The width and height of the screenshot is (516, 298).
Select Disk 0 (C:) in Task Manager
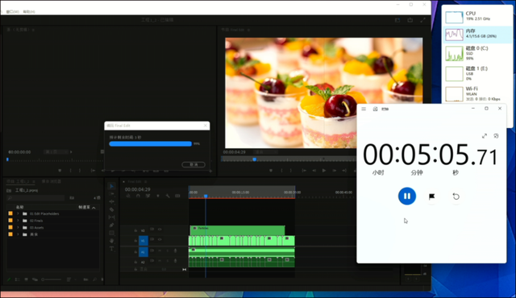[x=477, y=53]
